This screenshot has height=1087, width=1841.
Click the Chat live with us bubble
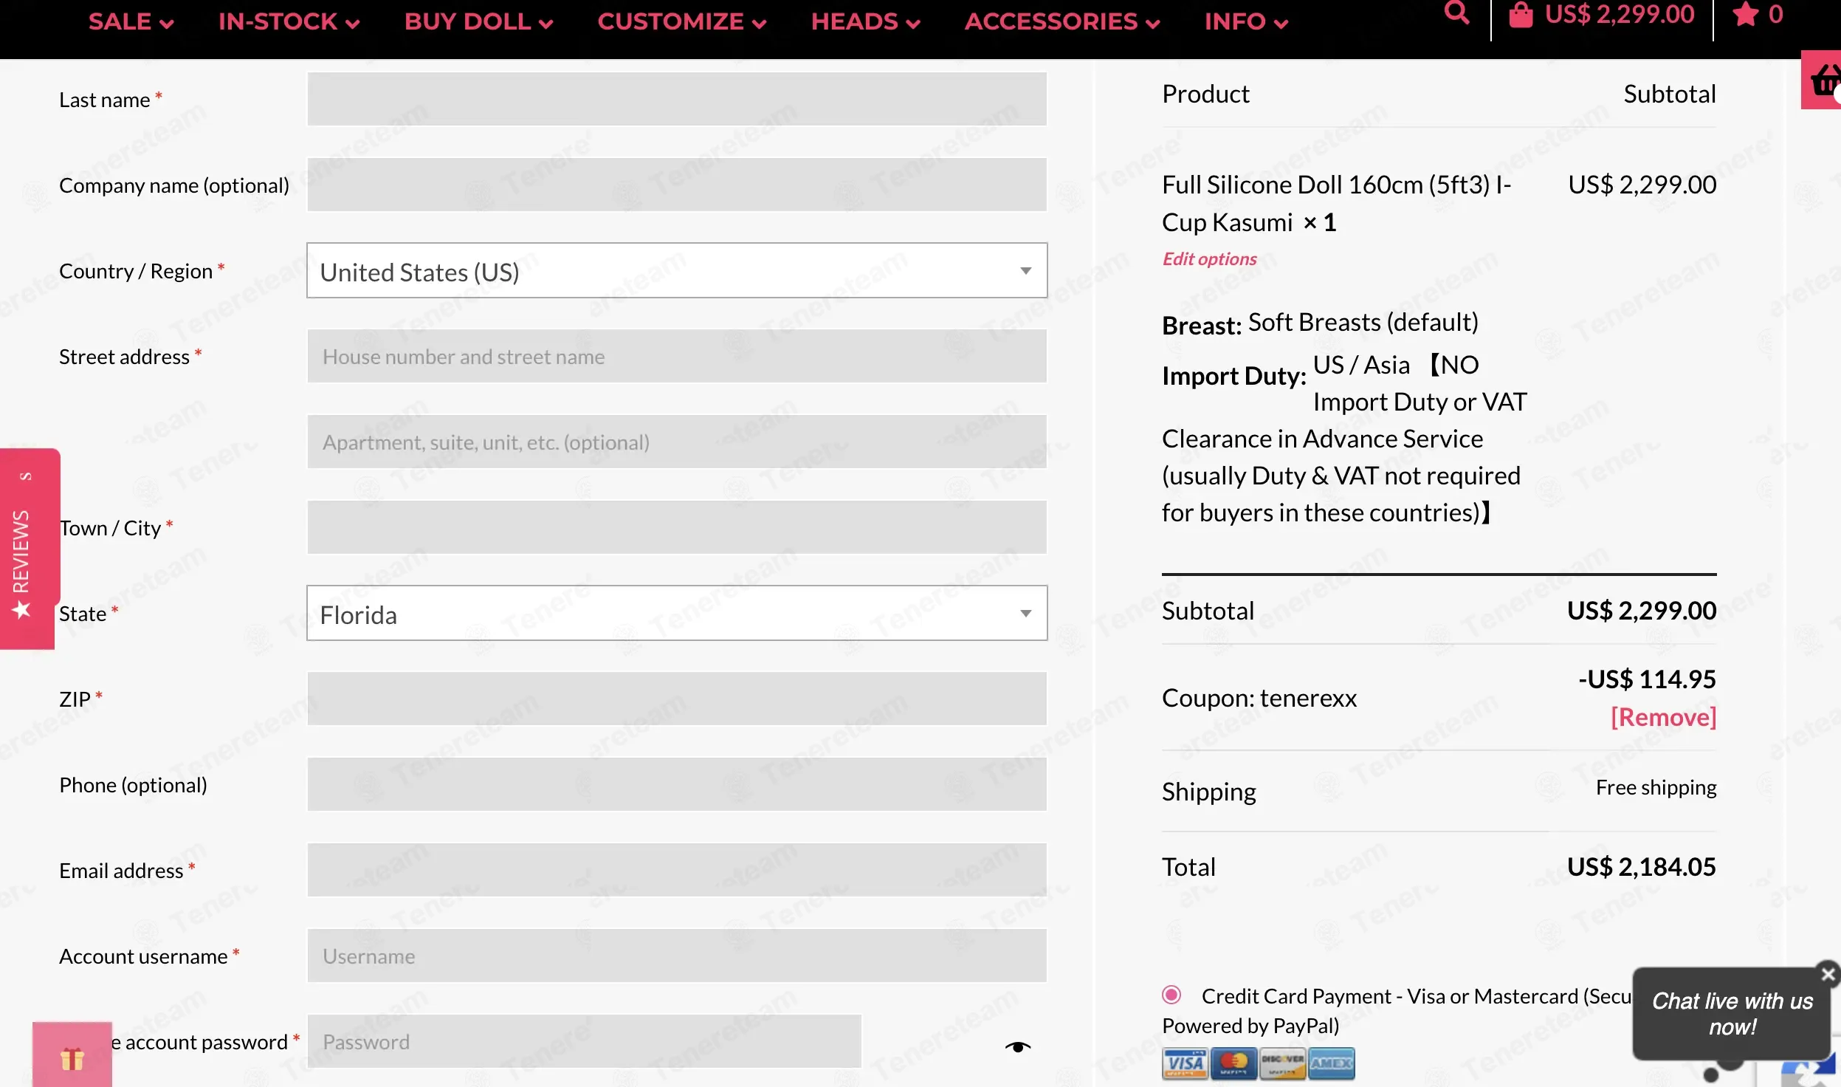(x=1732, y=1014)
